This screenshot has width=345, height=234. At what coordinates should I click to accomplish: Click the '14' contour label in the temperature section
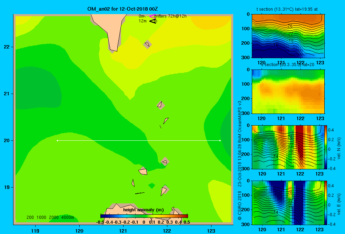click(x=276, y=45)
